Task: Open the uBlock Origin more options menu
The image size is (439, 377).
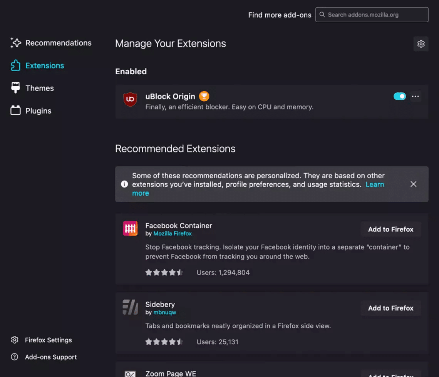Action: coord(415,96)
